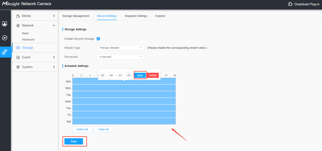Click the Schedule Settings heading
322x151 pixels.
tap(76, 66)
